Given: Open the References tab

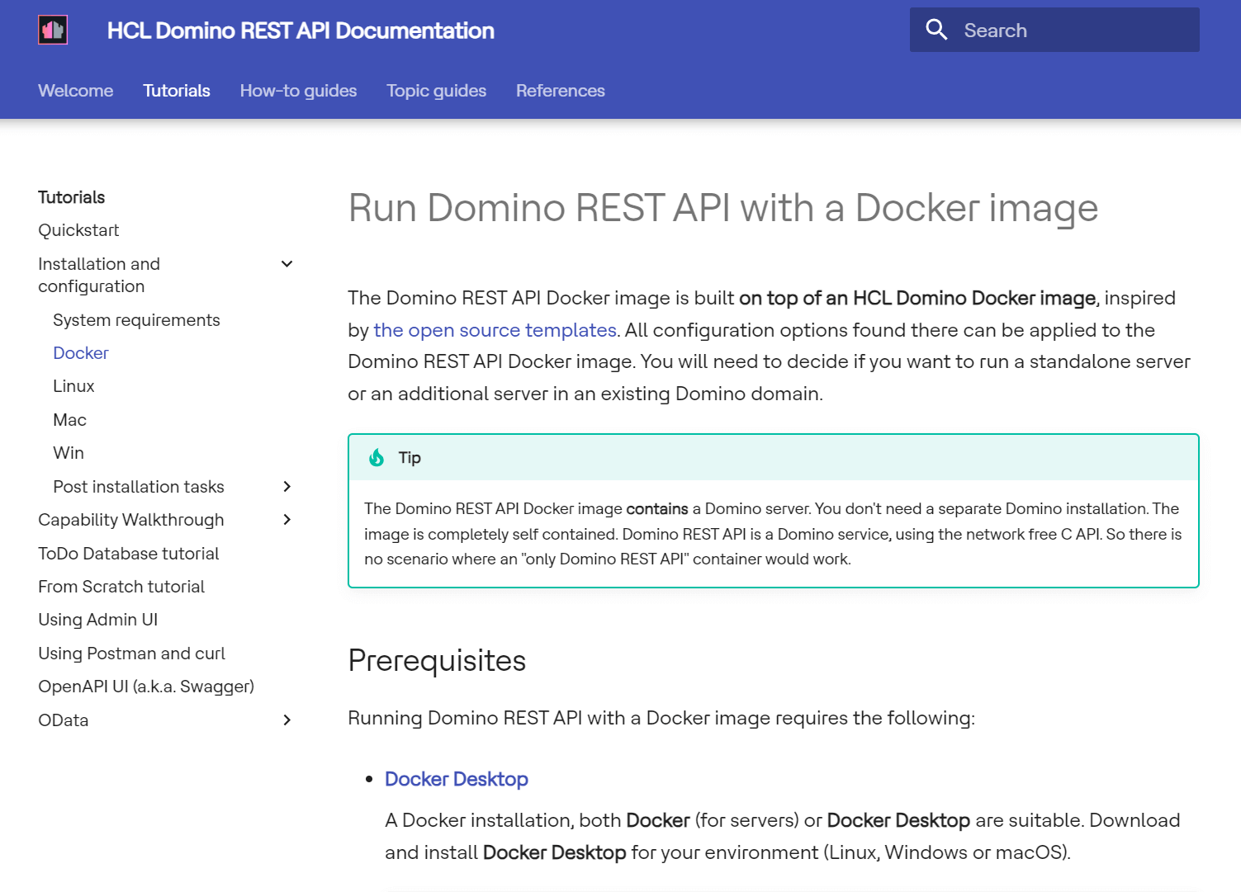Looking at the screenshot, I should (x=561, y=91).
